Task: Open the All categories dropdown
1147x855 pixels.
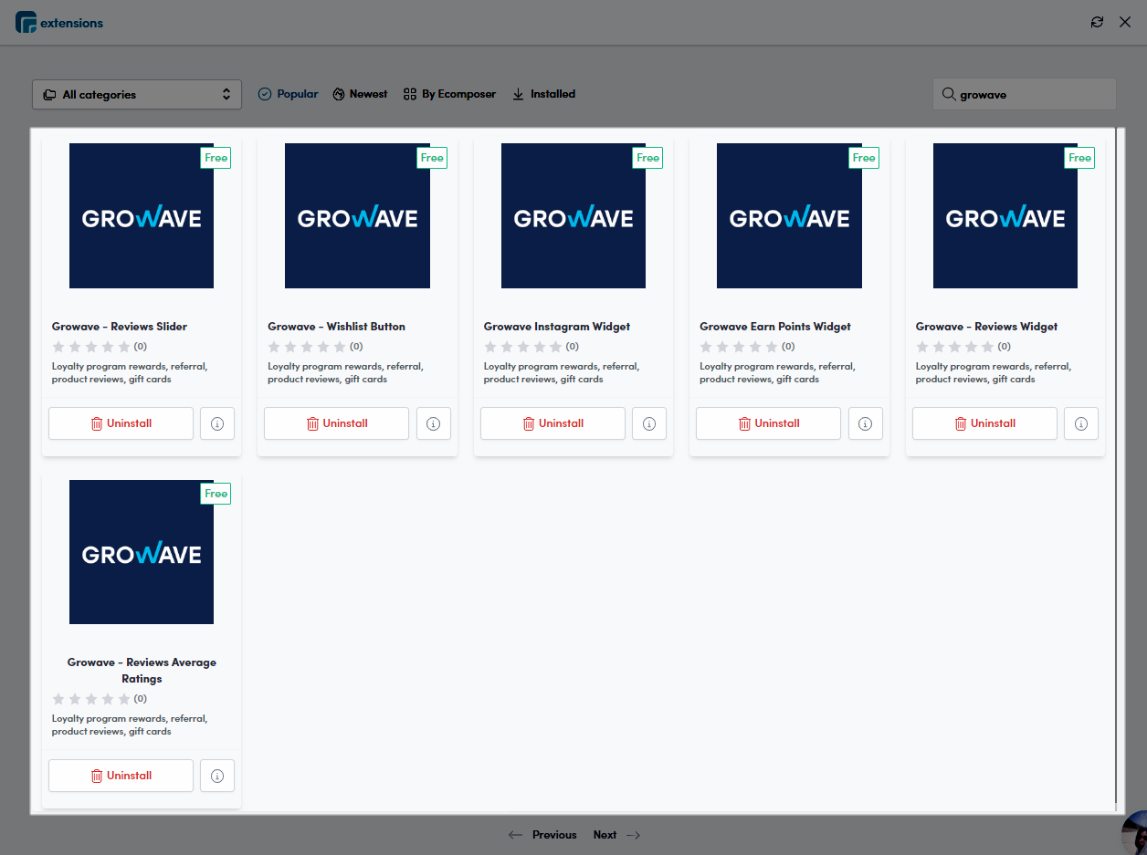Action: tap(137, 94)
